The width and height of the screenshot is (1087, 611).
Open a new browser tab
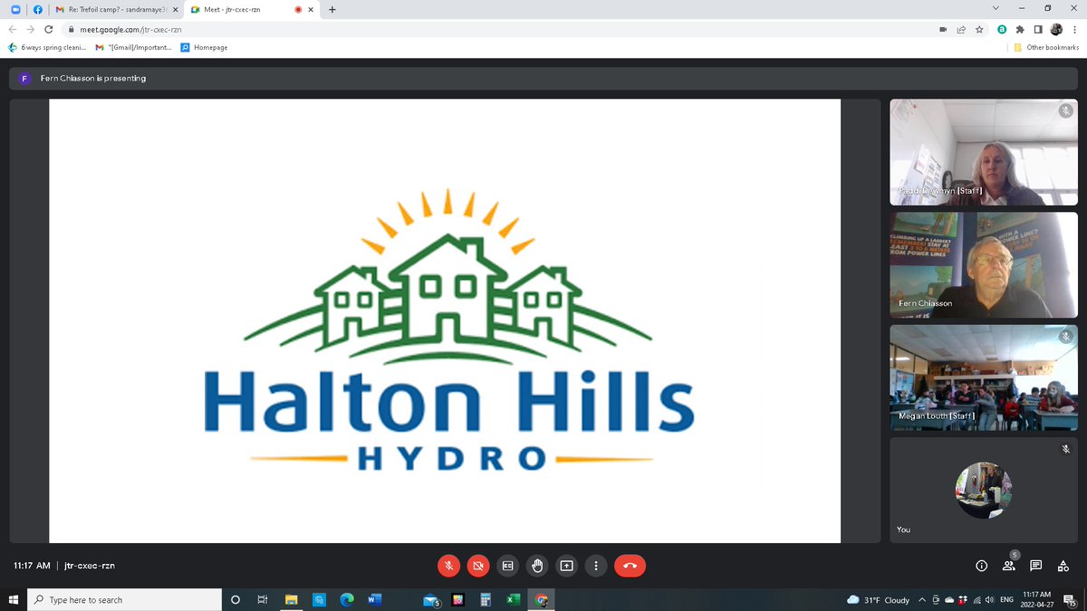point(332,10)
